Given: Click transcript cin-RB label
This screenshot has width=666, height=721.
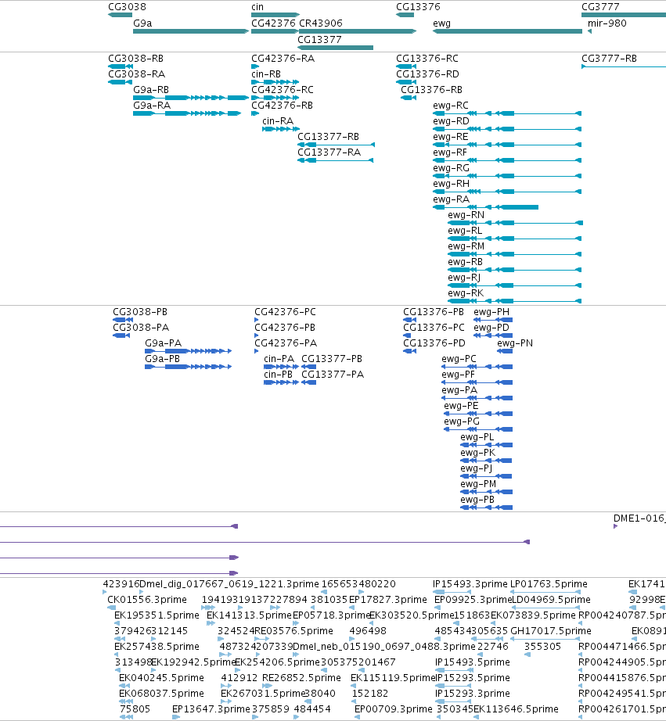Looking at the screenshot, I should pos(266,74).
